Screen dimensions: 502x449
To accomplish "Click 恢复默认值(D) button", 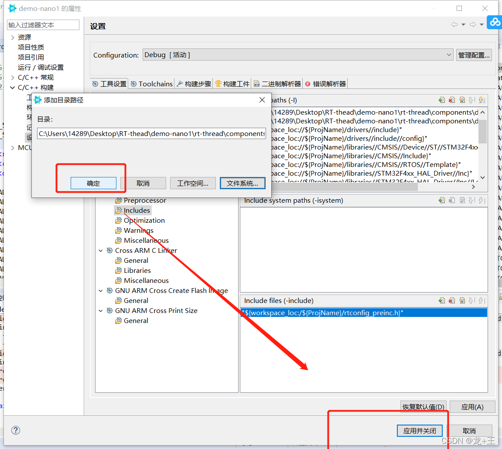I will [423, 407].
